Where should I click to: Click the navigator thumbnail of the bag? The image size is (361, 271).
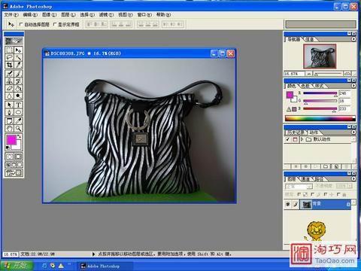(320, 56)
